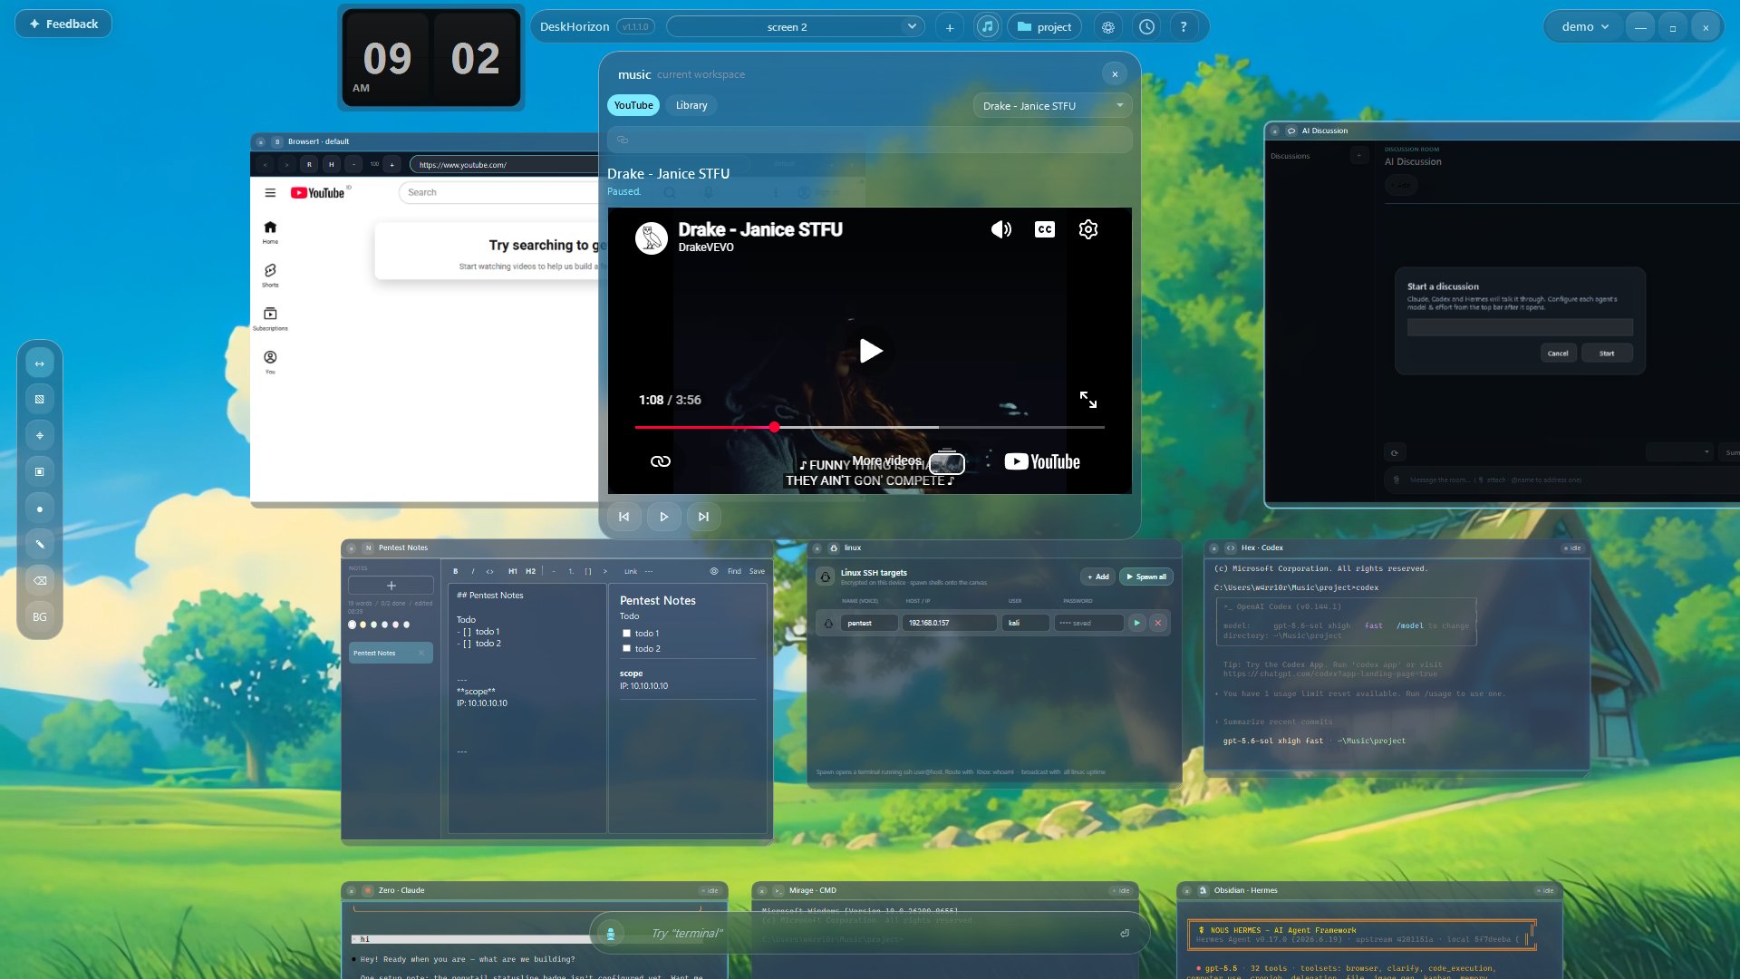Apply H2 heading in Pentest Notes toolbar
Screen dimensions: 1740x979
click(x=531, y=571)
